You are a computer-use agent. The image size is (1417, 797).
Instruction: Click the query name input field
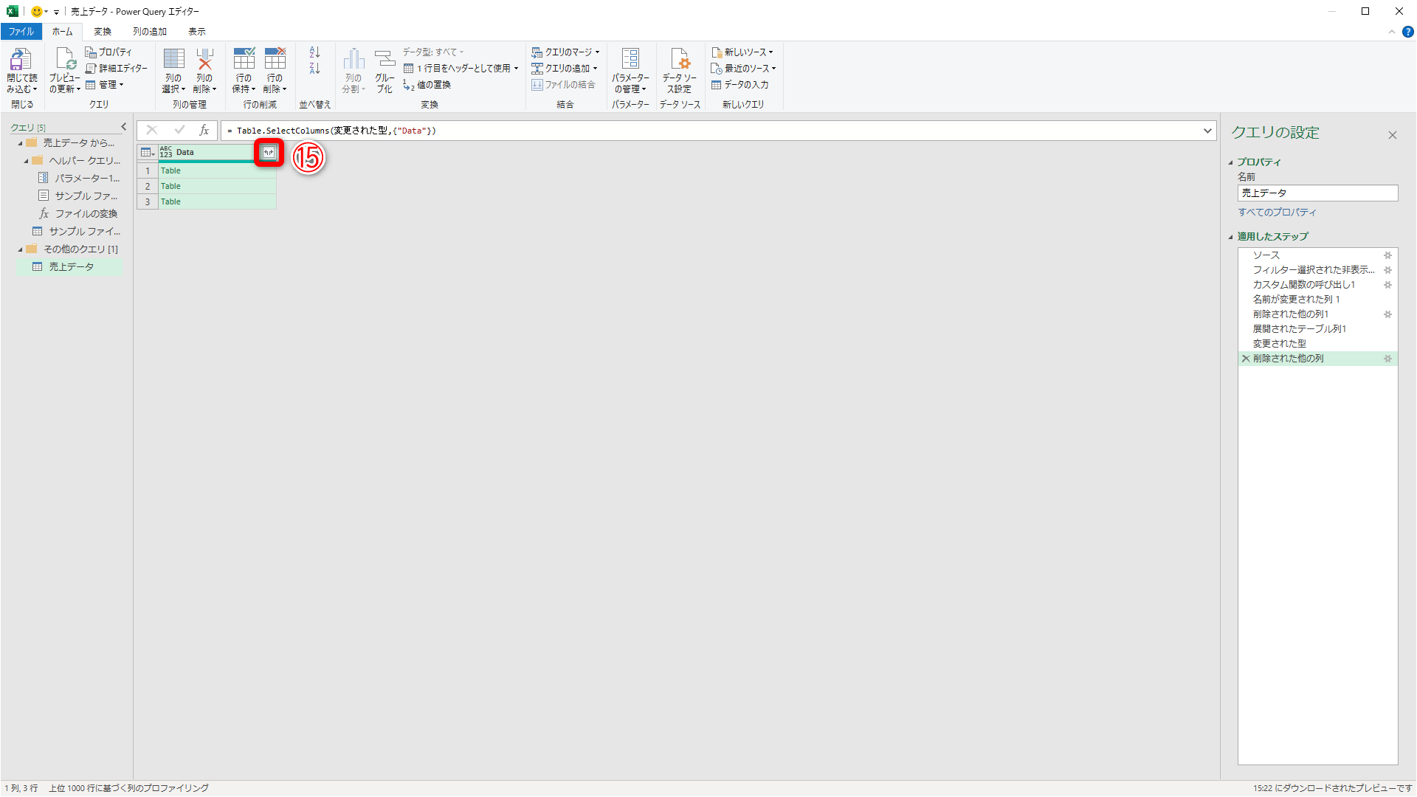[1317, 193]
